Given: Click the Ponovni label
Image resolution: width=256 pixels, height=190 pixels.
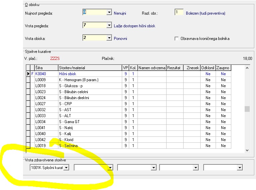Looking at the screenshot, I should click(x=120, y=39).
